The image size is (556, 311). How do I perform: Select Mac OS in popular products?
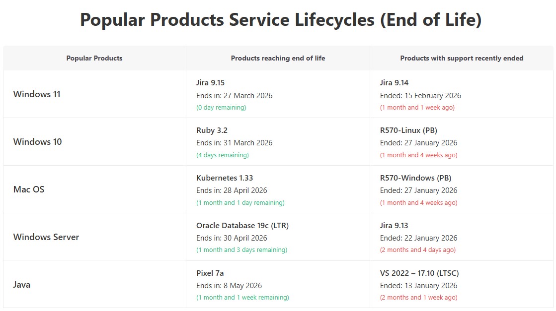[x=29, y=189]
